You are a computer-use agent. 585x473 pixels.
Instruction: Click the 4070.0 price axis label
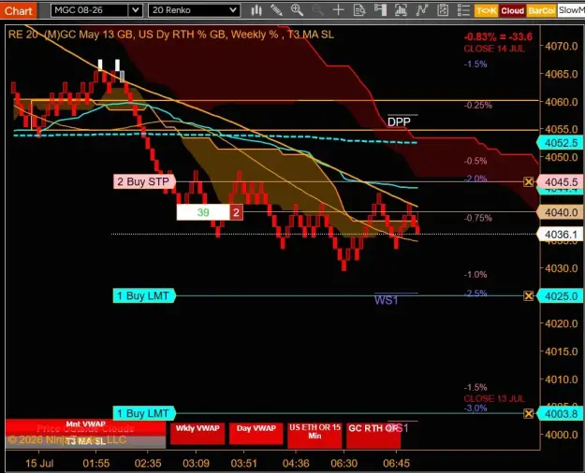click(562, 46)
